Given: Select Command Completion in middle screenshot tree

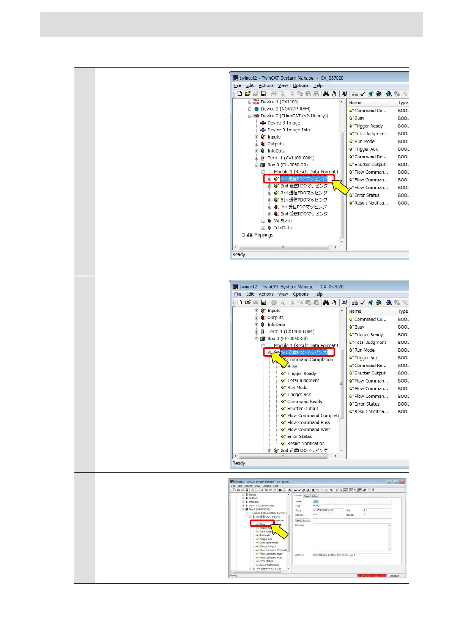Looking at the screenshot, I should click(310, 360).
